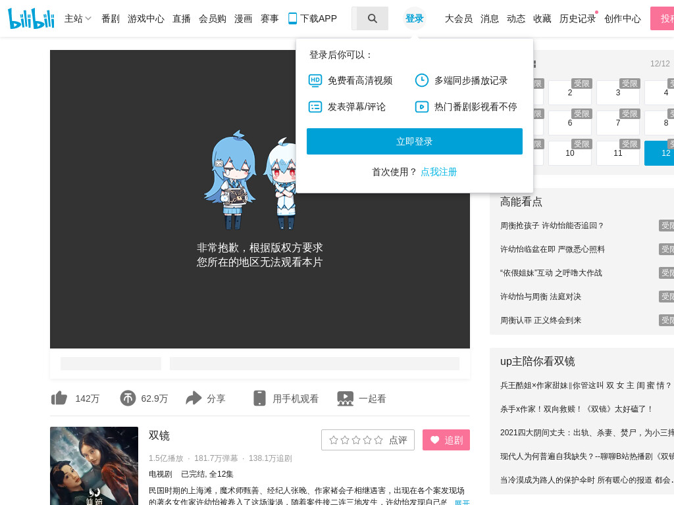Click the clock icon for 多端同步播放记录
The image size is (674, 505).
(x=422, y=80)
